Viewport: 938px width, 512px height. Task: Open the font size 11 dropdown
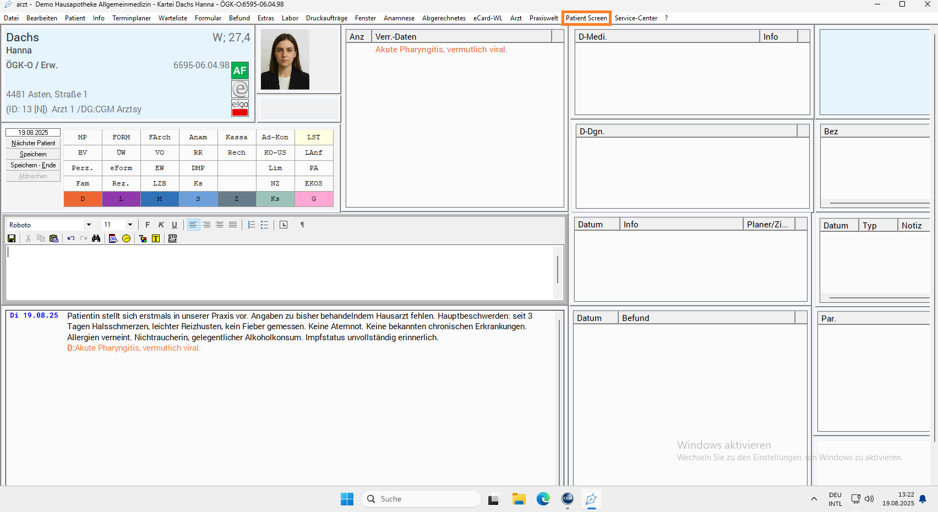tap(130, 225)
